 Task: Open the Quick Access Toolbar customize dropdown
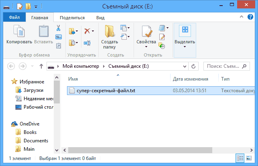coord(36,7)
